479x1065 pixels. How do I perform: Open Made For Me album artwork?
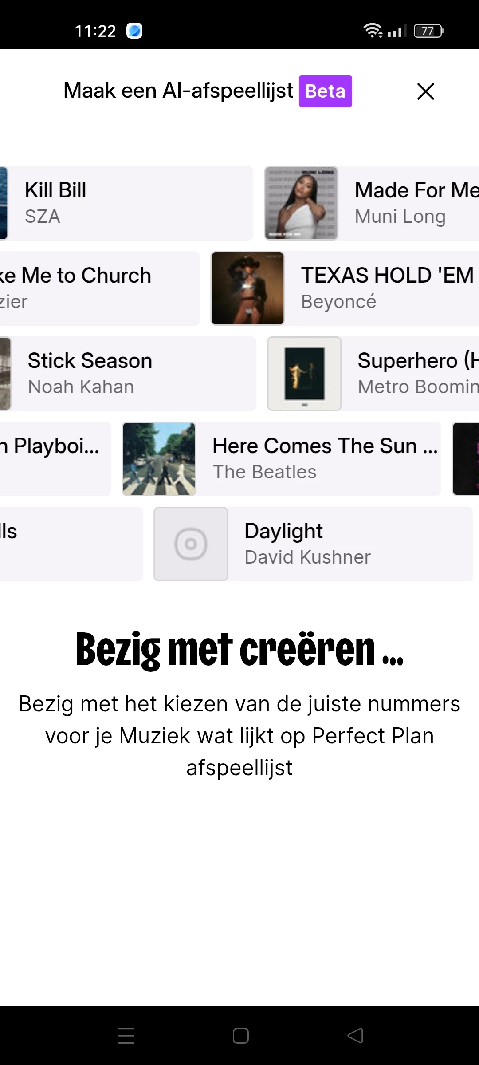tap(302, 203)
